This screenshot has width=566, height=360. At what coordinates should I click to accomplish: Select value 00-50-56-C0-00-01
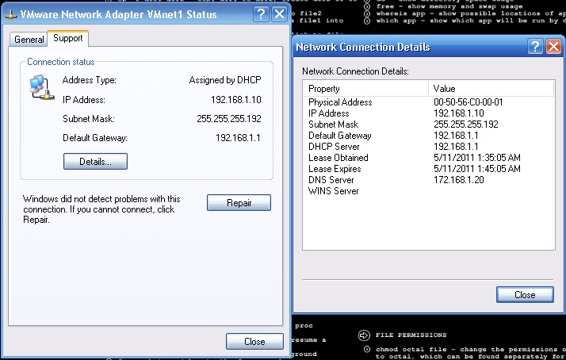click(468, 102)
